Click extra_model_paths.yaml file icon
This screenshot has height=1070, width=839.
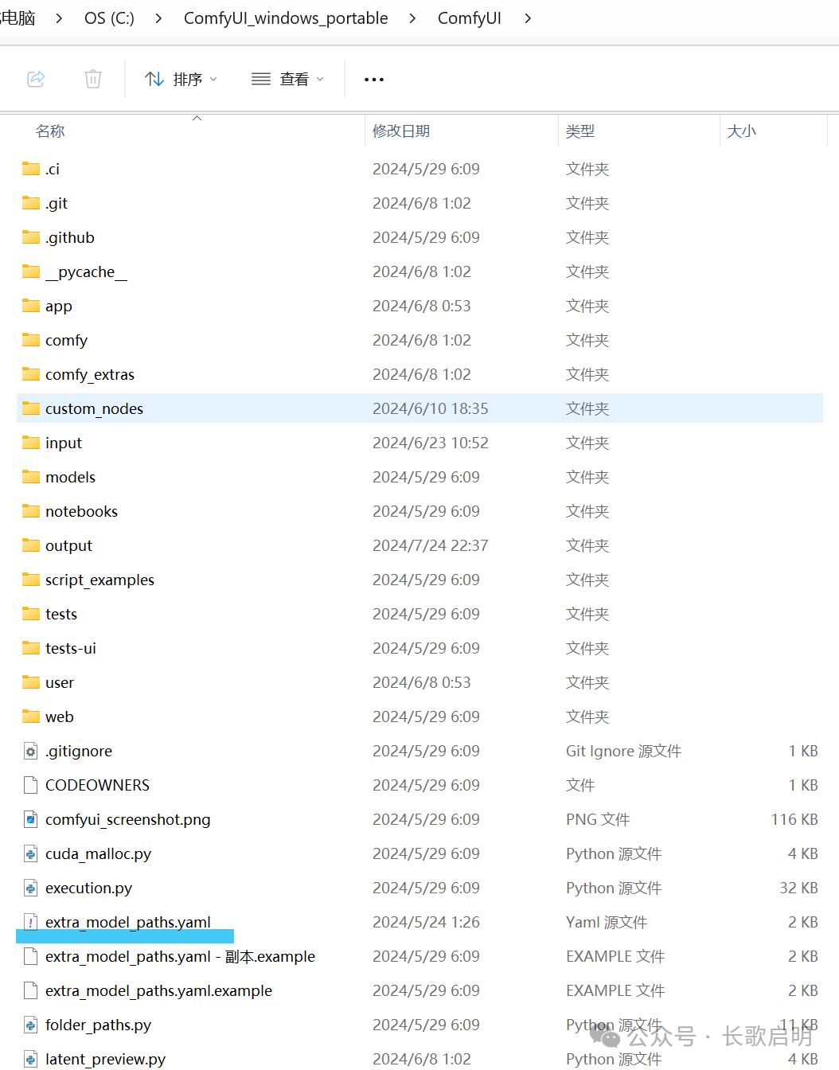click(x=31, y=922)
